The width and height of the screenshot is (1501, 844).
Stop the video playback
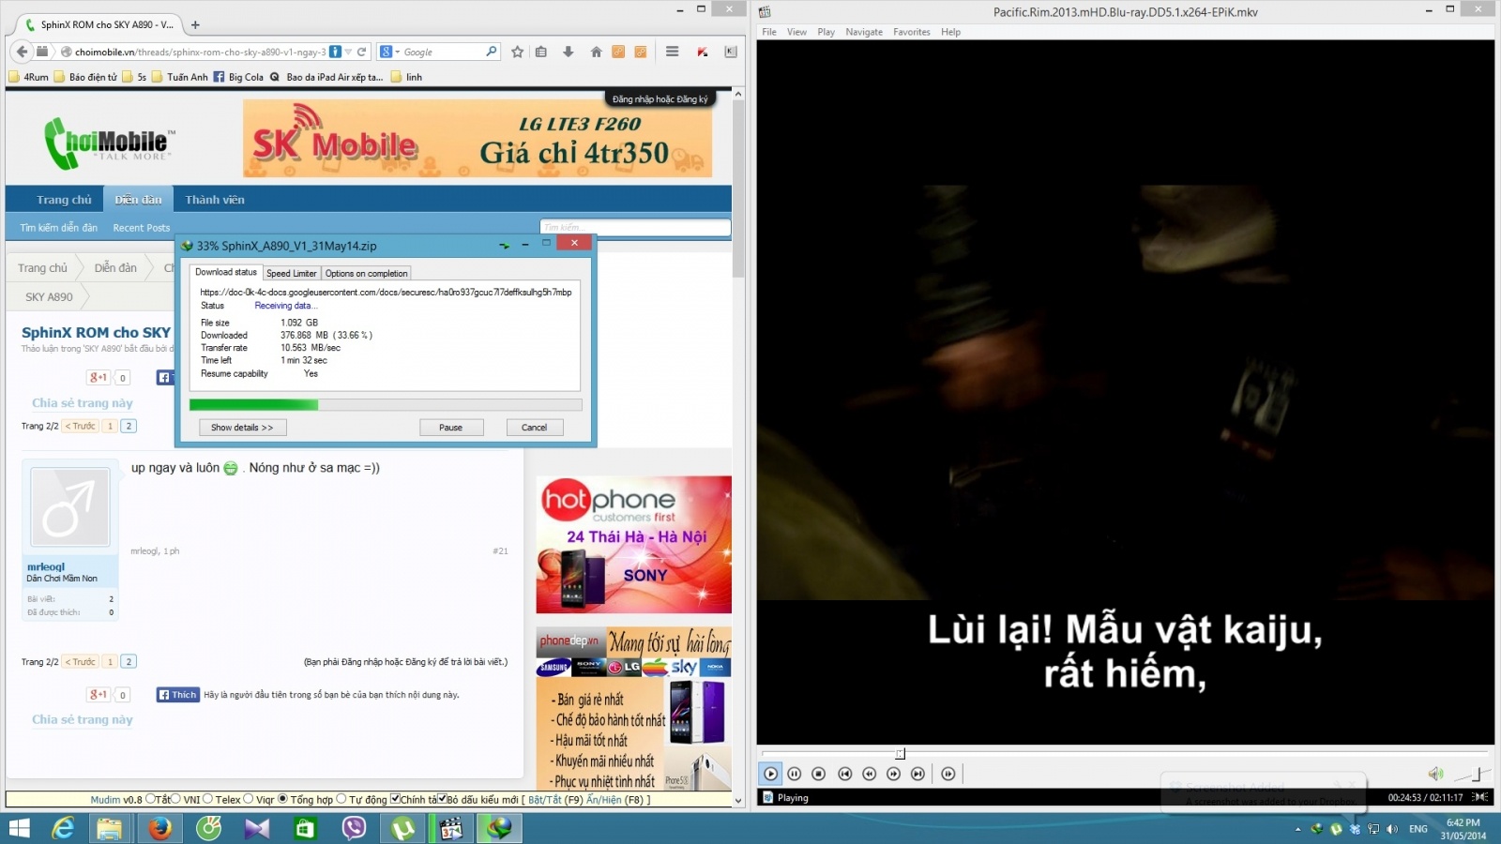819,774
